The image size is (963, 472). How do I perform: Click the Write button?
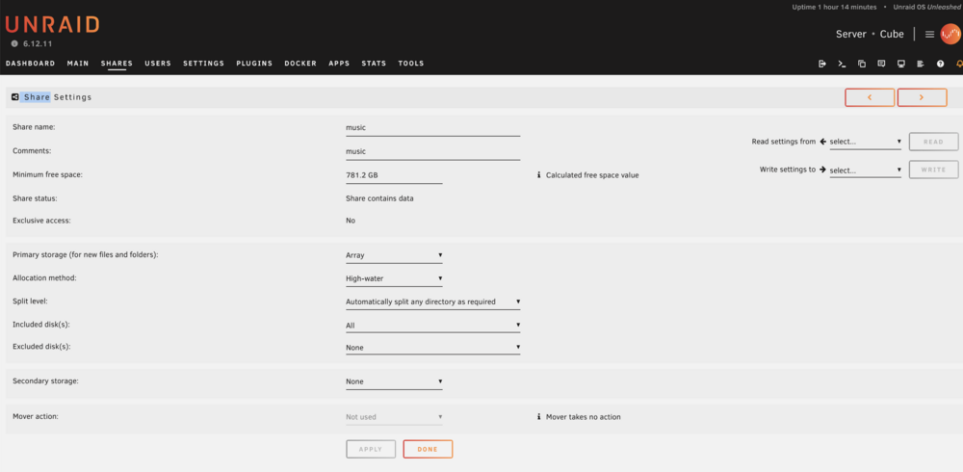click(933, 170)
